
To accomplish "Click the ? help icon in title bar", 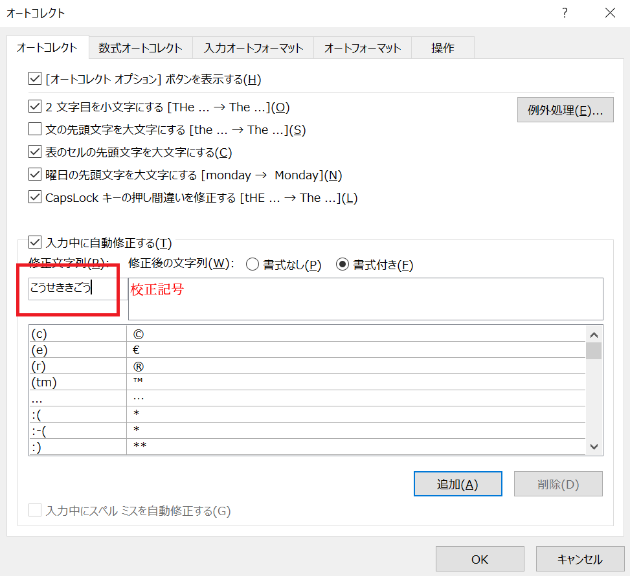I will [x=565, y=13].
